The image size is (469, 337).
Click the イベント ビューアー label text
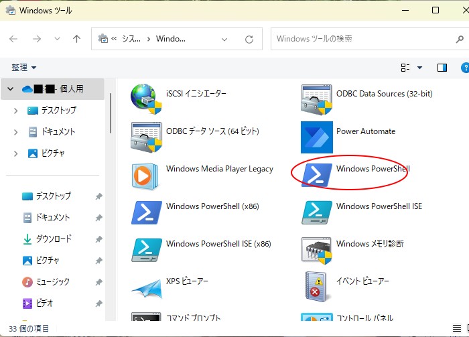362,281
